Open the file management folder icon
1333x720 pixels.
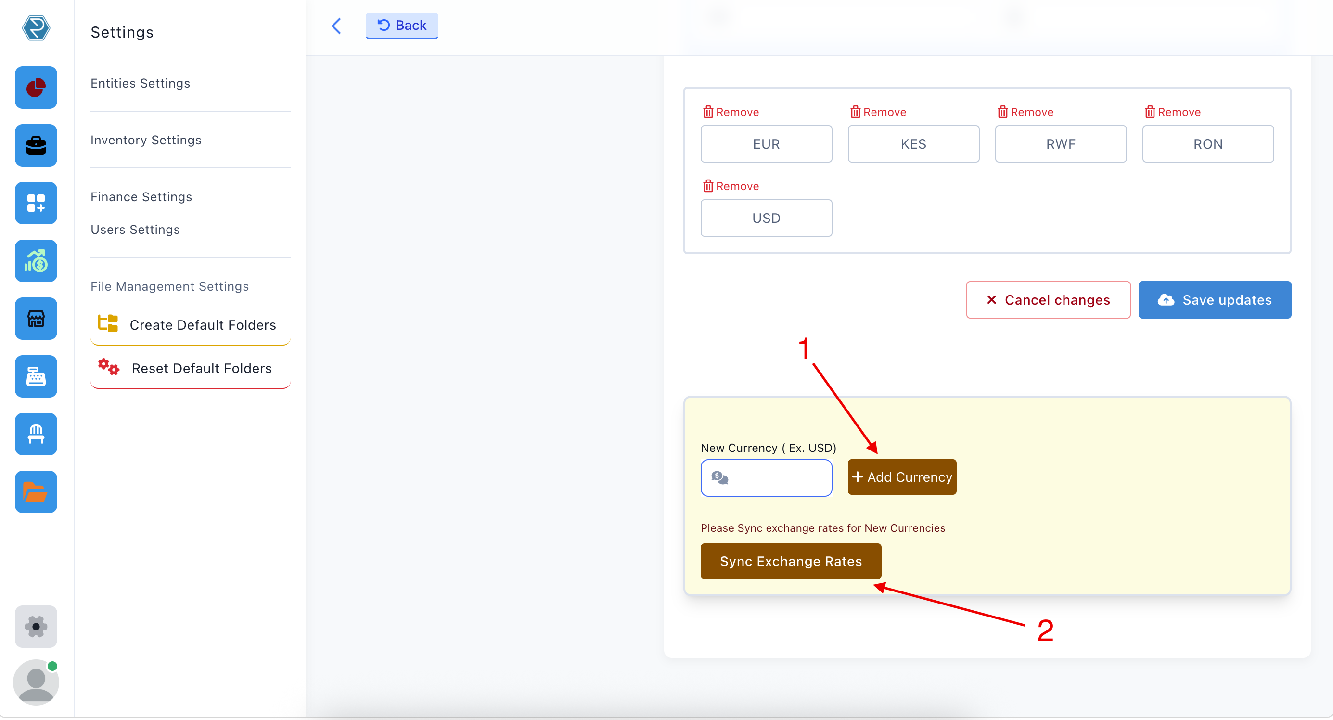point(36,492)
